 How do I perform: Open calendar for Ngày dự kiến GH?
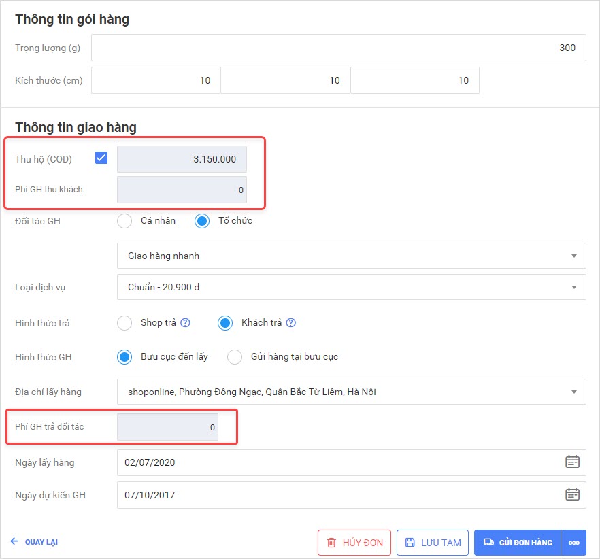572,495
